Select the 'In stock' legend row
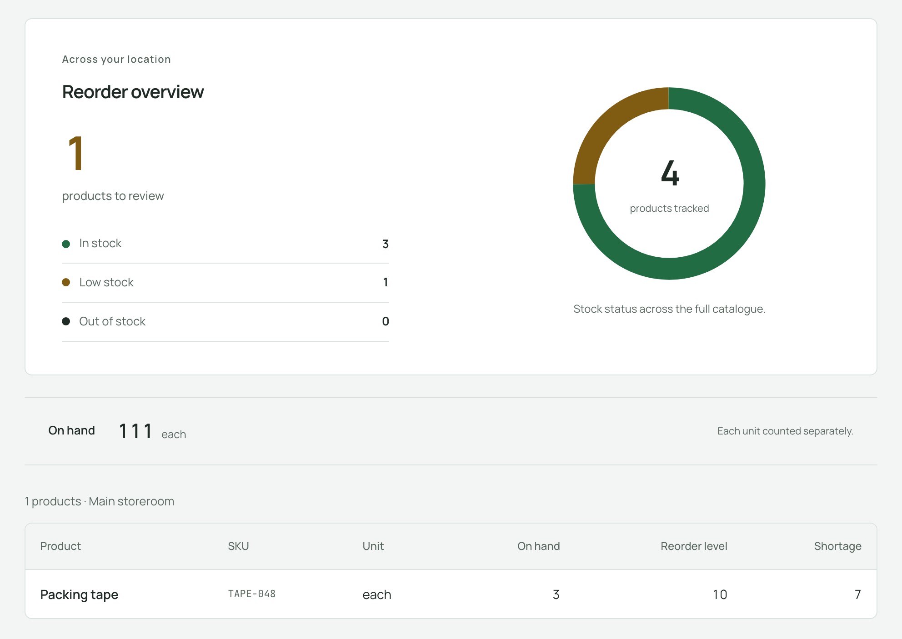The width and height of the screenshot is (902, 639). click(225, 244)
